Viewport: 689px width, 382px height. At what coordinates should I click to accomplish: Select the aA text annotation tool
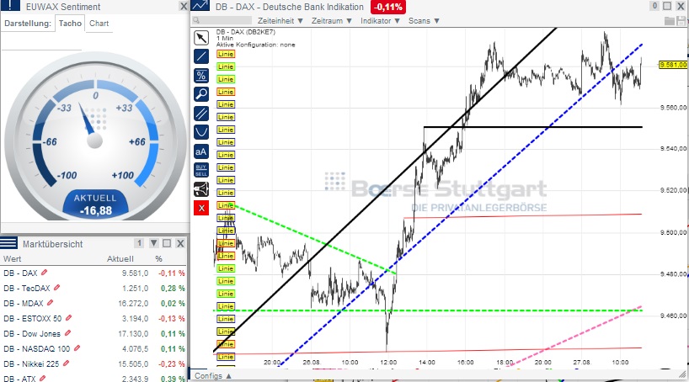click(201, 152)
